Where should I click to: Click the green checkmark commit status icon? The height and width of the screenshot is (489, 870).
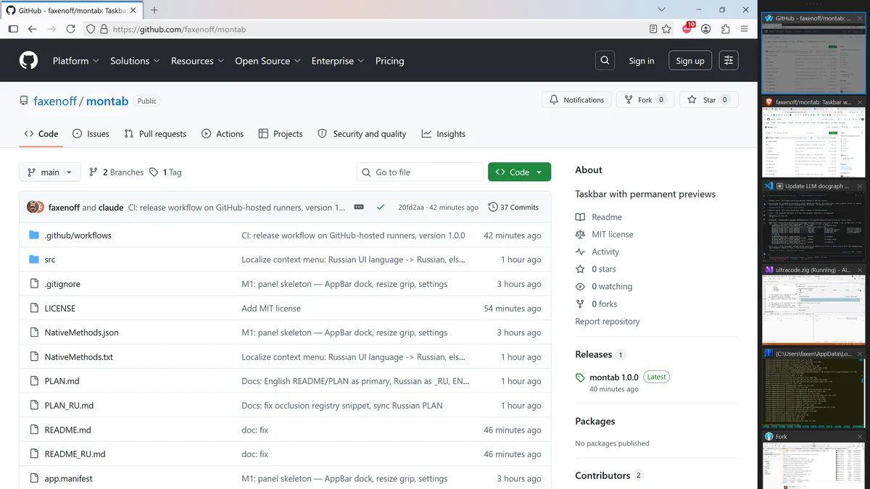(381, 207)
